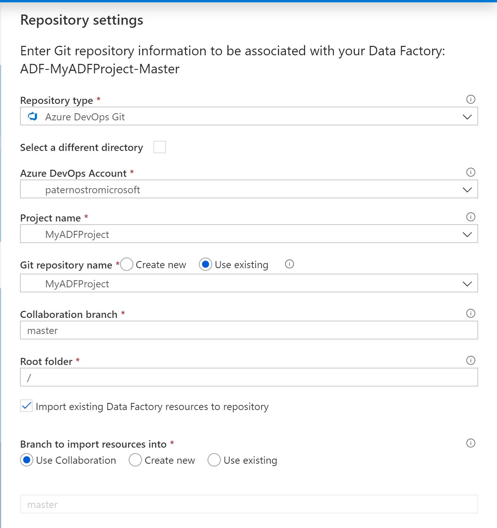Select Use existing for Git repository name
The image size is (497, 528).
pos(206,265)
